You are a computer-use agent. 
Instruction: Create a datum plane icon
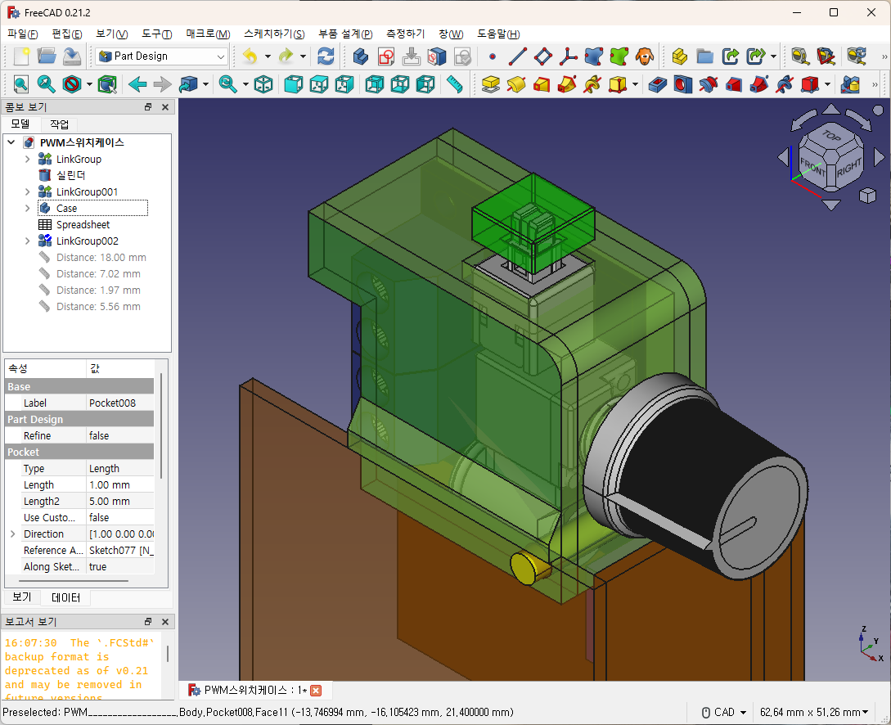click(x=542, y=56)
